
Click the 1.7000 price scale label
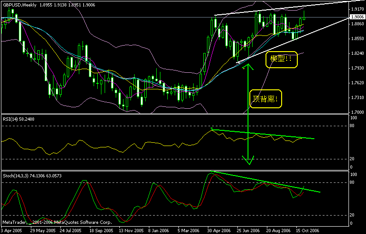tap(357, 112)
